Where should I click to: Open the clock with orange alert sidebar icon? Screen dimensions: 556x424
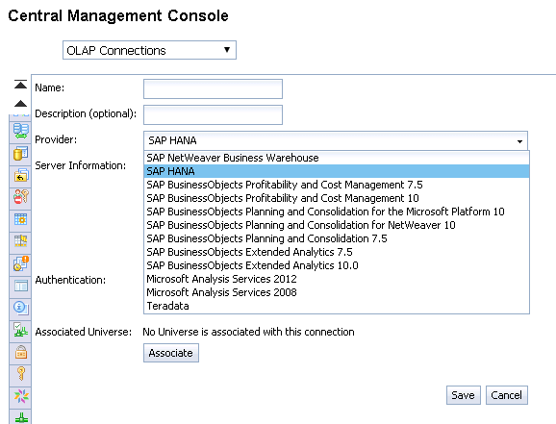pos(20,263)
